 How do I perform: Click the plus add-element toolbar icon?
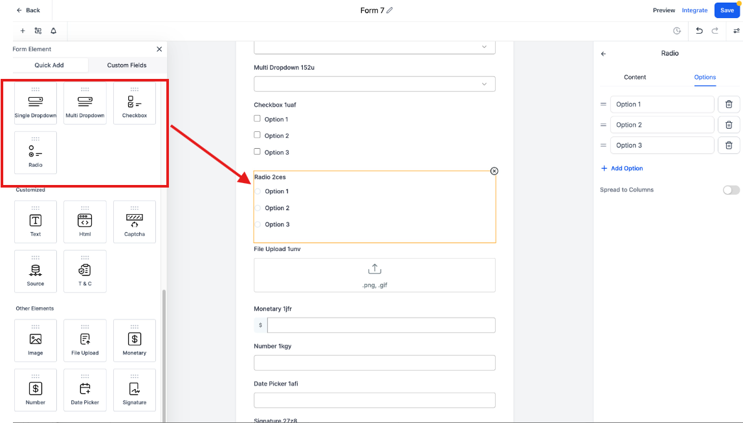click(x=22, y=31)
